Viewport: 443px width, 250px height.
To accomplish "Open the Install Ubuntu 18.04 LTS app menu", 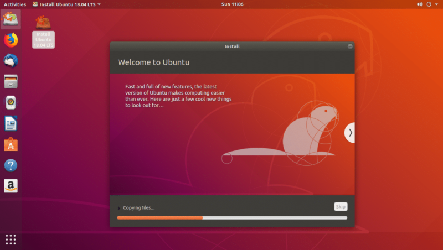I will [x=66, y=4].
